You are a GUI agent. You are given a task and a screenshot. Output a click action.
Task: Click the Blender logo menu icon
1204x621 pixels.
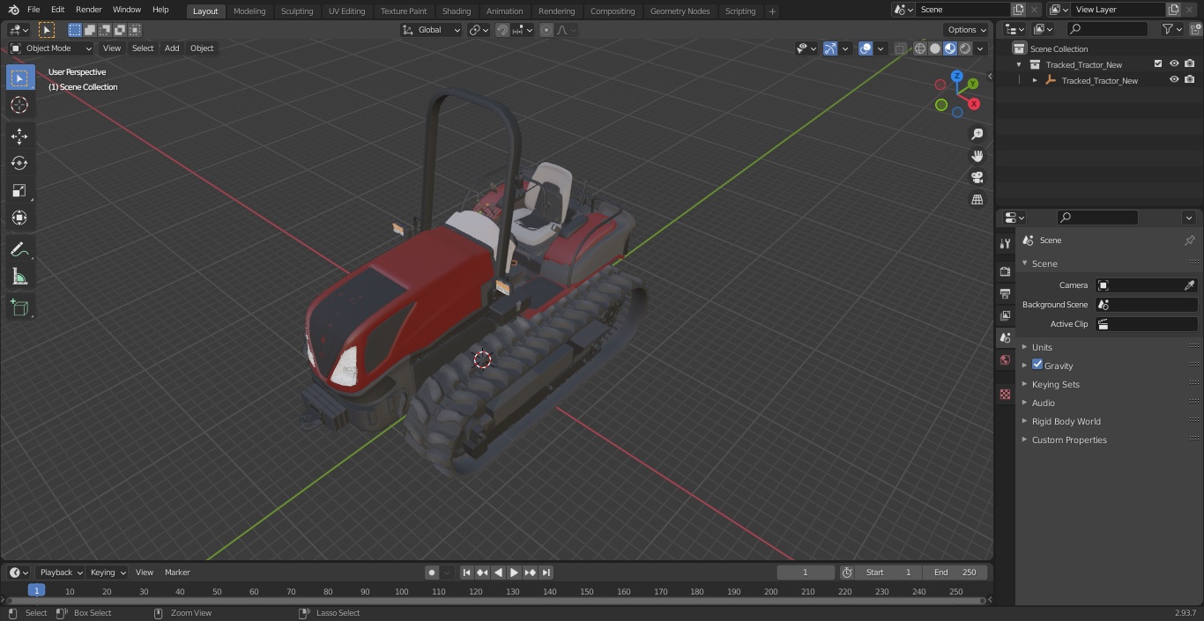pyautogui.click(x=13, y=10)
